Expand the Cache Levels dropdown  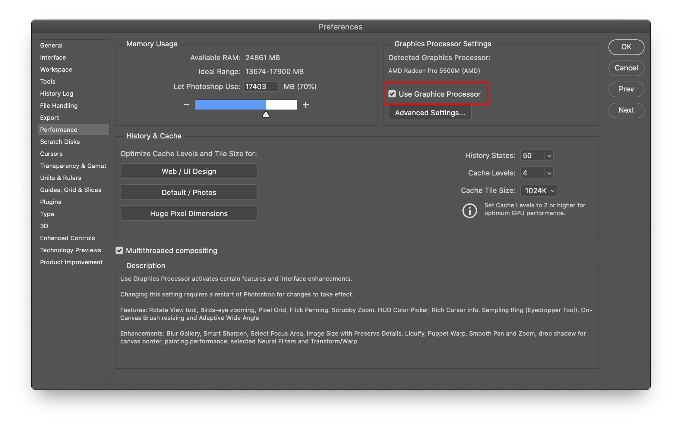pyautogui.click(x=549, y=173)
